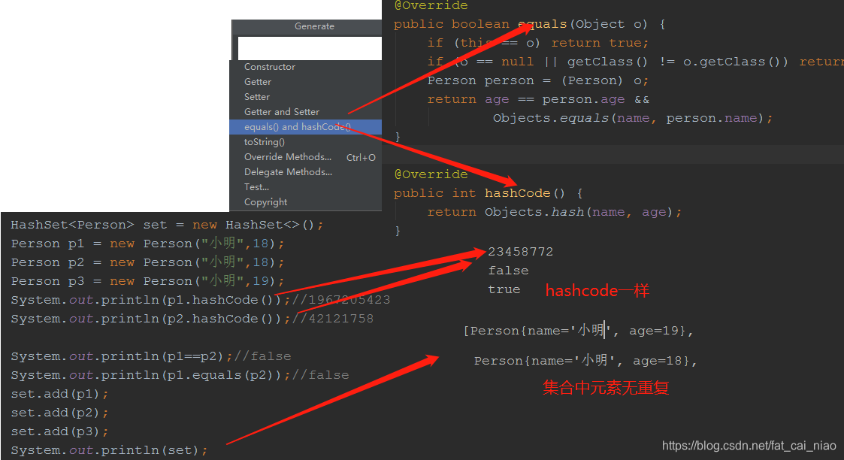Click the equals method name in code
The height and width of the screenshot is (460, 844).
(x=542, y=24)
